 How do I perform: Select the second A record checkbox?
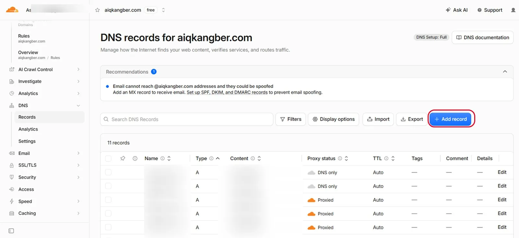[108, 186]
